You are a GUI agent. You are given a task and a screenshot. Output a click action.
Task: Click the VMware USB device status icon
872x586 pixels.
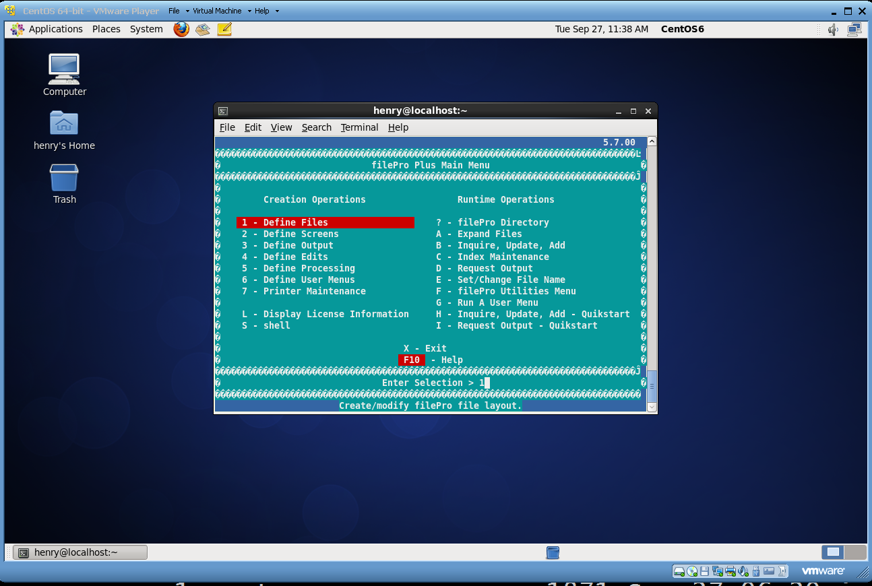(756, 571)
